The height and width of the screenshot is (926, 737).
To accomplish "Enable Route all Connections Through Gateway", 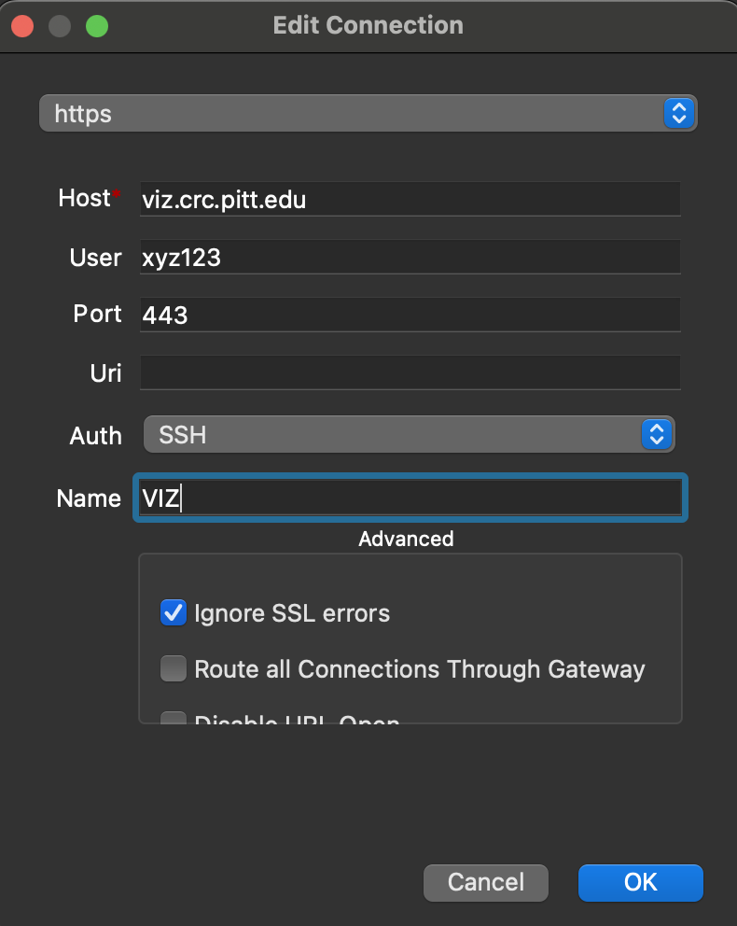I will 174,668.
